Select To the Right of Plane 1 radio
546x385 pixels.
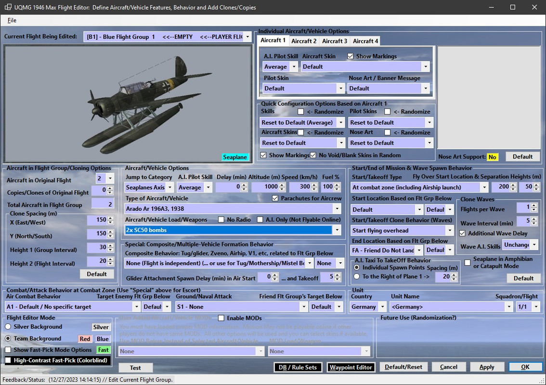(357, 276)
